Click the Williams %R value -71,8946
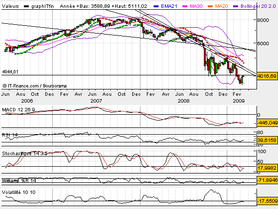The image size is (278, 209). [x=267, y=180]
